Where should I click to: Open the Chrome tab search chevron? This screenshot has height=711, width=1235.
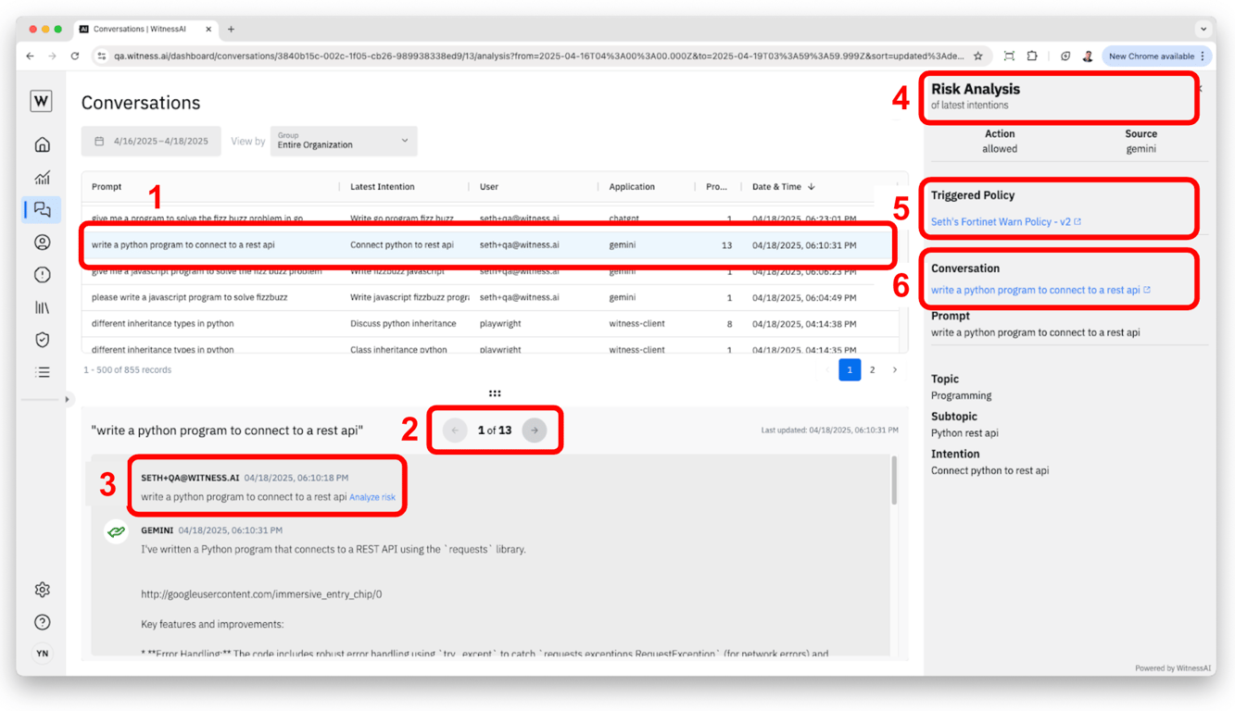point(1203,29)
